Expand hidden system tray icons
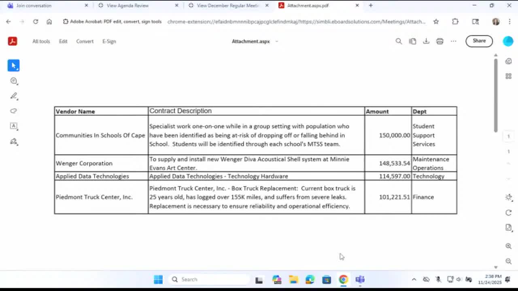The height and width of the screenshot is (291, 518). point(414,279)
